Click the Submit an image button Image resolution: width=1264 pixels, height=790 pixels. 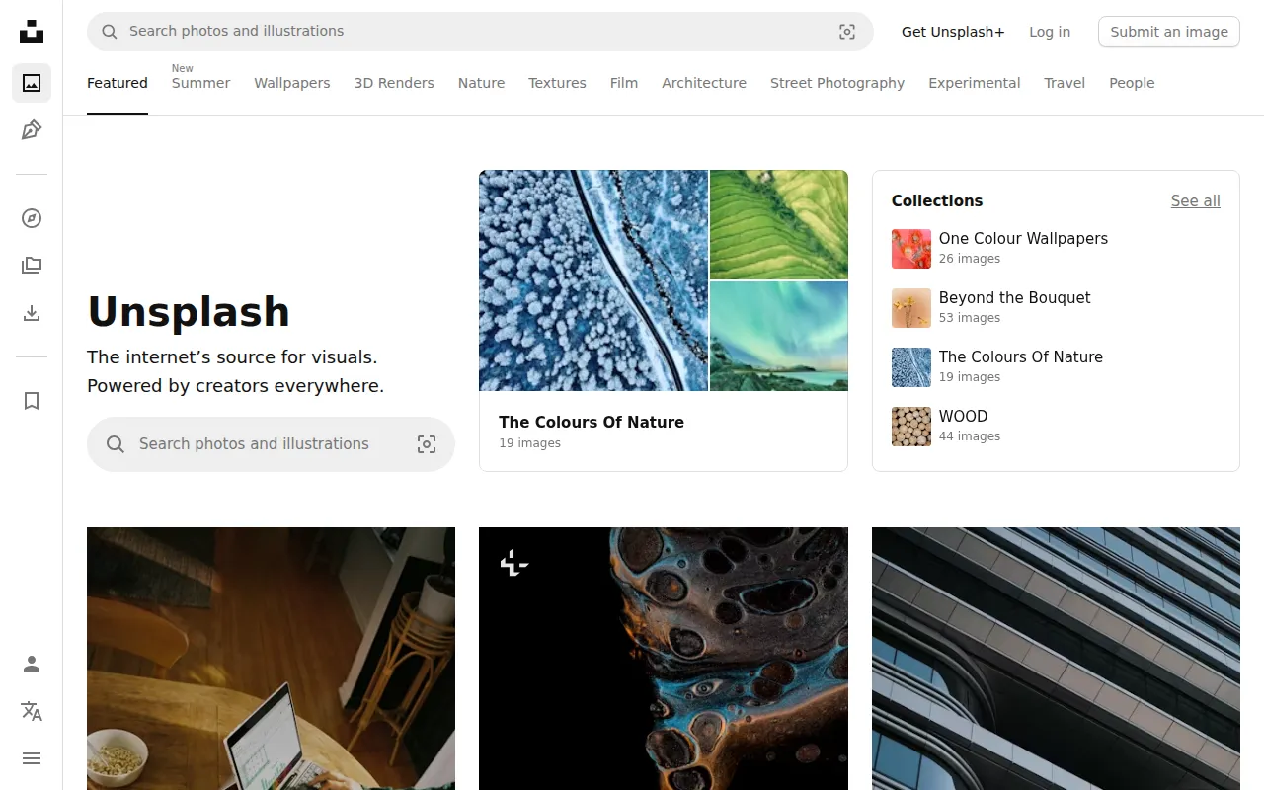coord(1169,32)
